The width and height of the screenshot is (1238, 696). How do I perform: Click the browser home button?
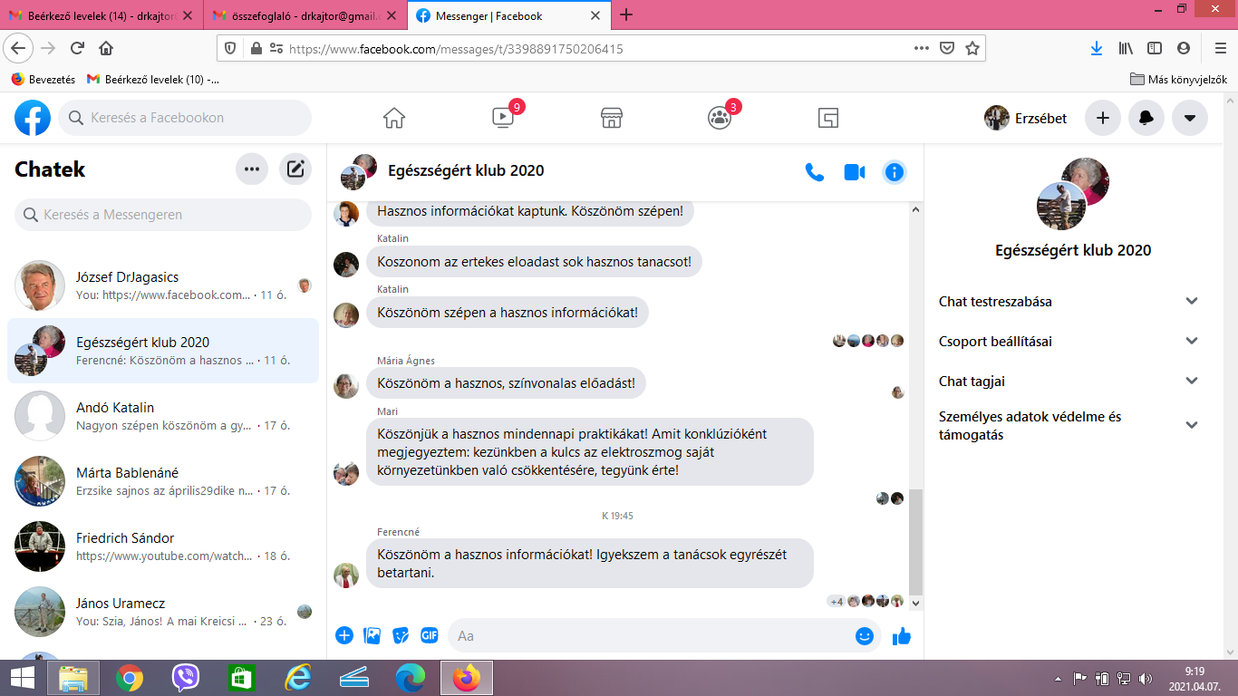[106, 48]
